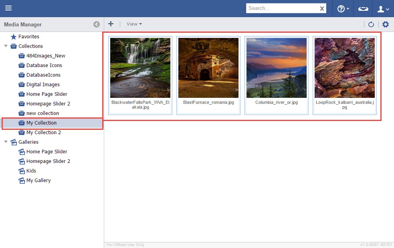394x248 pixels.
Task: Refresh the media list
Action: click(371, 24)
